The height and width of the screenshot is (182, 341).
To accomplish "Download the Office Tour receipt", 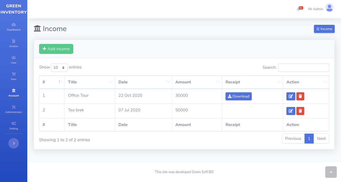I will 238,96.
